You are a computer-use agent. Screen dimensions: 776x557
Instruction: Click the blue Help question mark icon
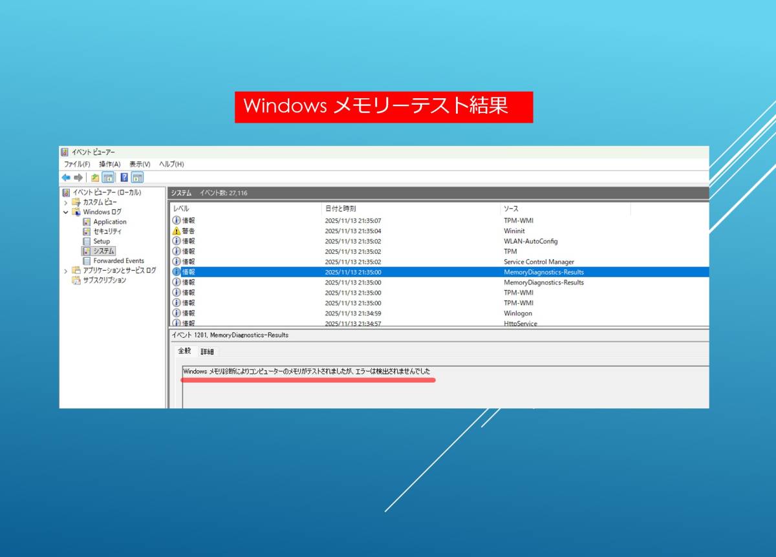124,178
